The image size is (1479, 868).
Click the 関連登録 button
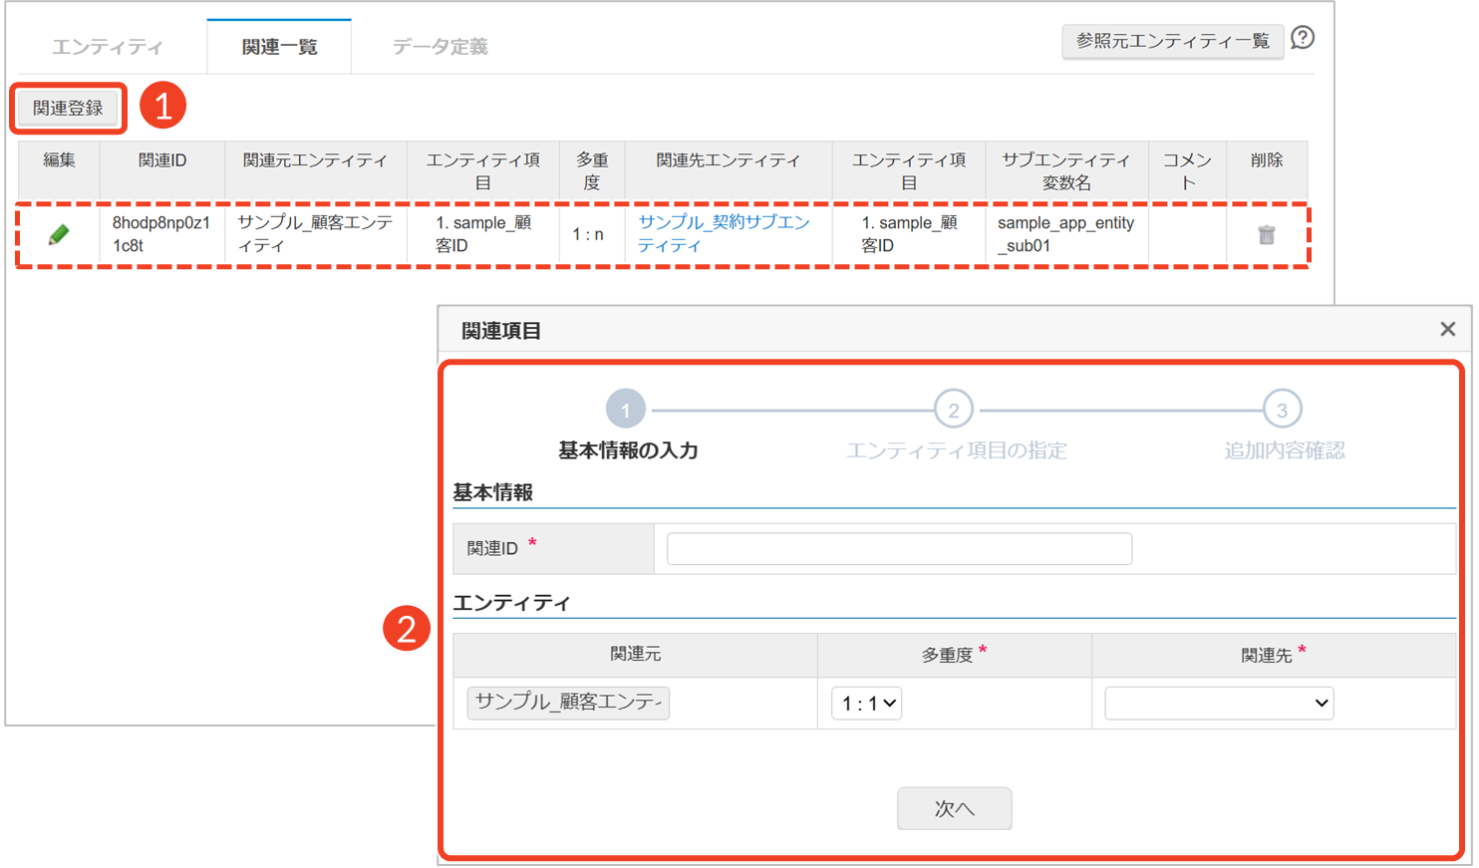tap(68, 109)
